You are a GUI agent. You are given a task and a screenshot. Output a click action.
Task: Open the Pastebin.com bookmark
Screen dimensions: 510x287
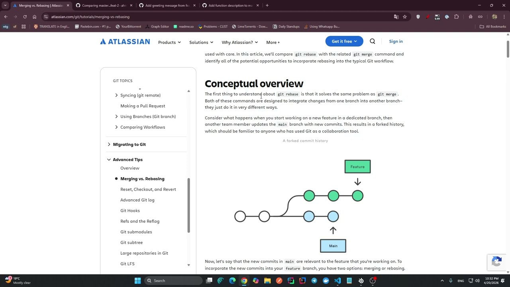click(93, 27)
